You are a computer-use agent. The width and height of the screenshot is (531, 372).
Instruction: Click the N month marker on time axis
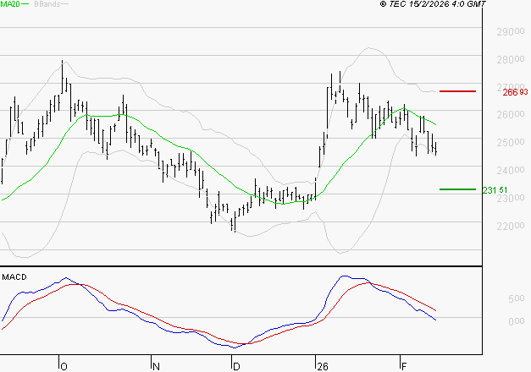(156, 366)
